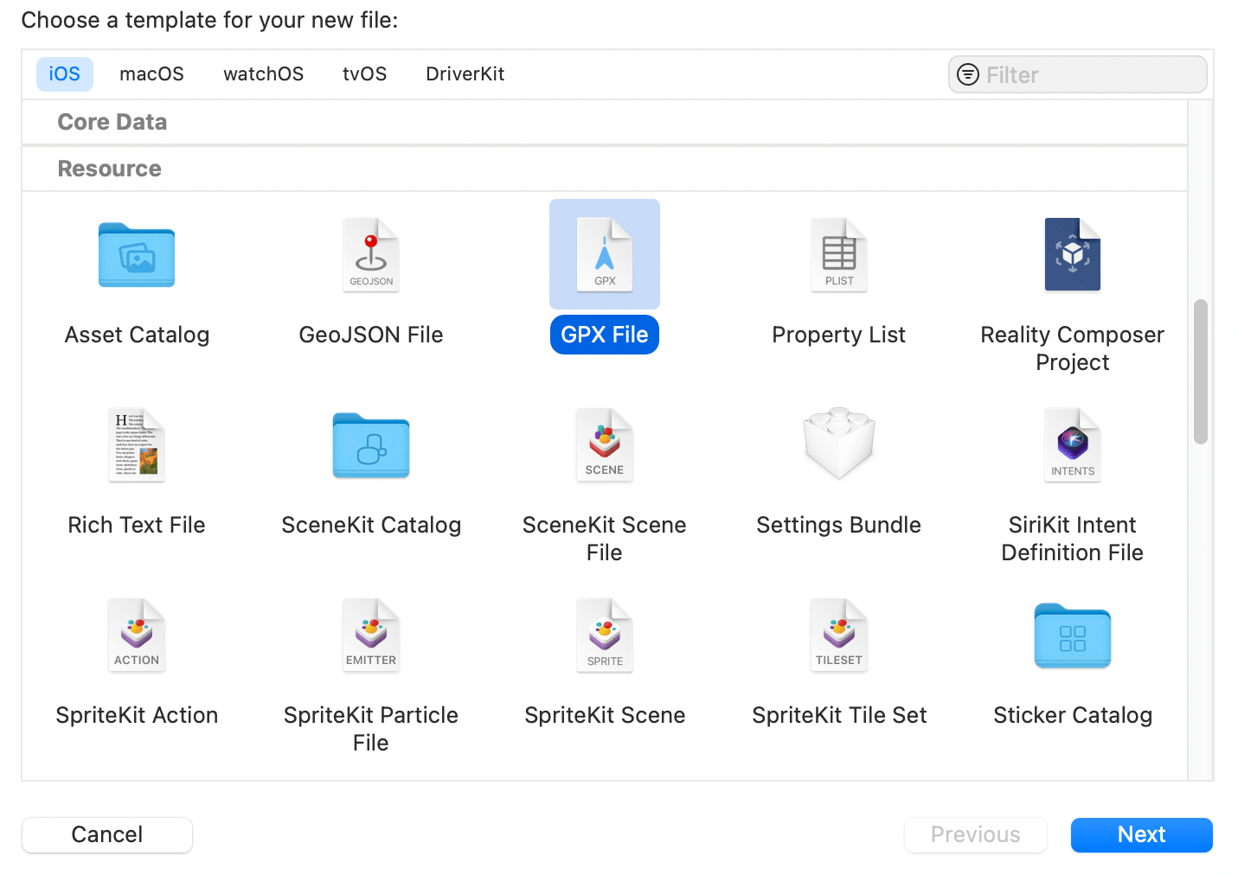Click the SiriKit Intent Definition File label
This screenshot has width=1238, height=875.
point(1073,539)
